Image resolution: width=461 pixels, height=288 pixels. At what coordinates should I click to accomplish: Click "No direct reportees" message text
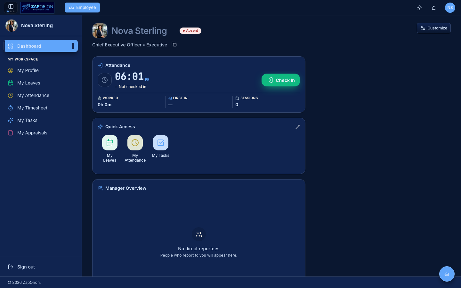[x=199, y=249]
